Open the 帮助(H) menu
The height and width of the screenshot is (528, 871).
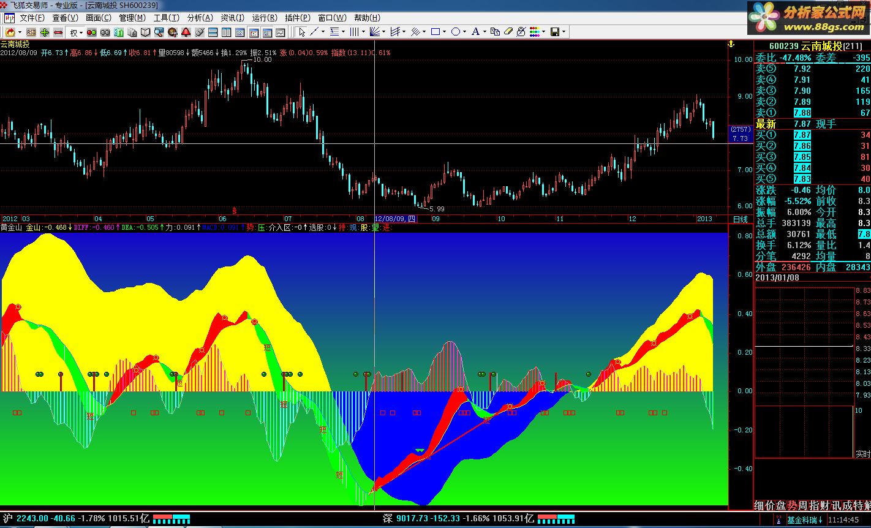tap(366, 18)
